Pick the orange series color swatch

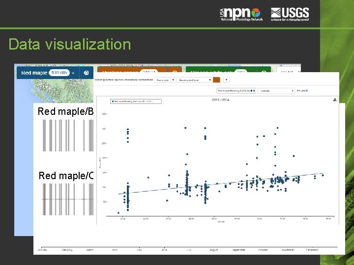(x=216, y=80)
